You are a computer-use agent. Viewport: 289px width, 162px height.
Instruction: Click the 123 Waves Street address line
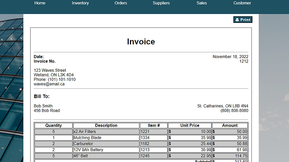click(x=50, y=71)
